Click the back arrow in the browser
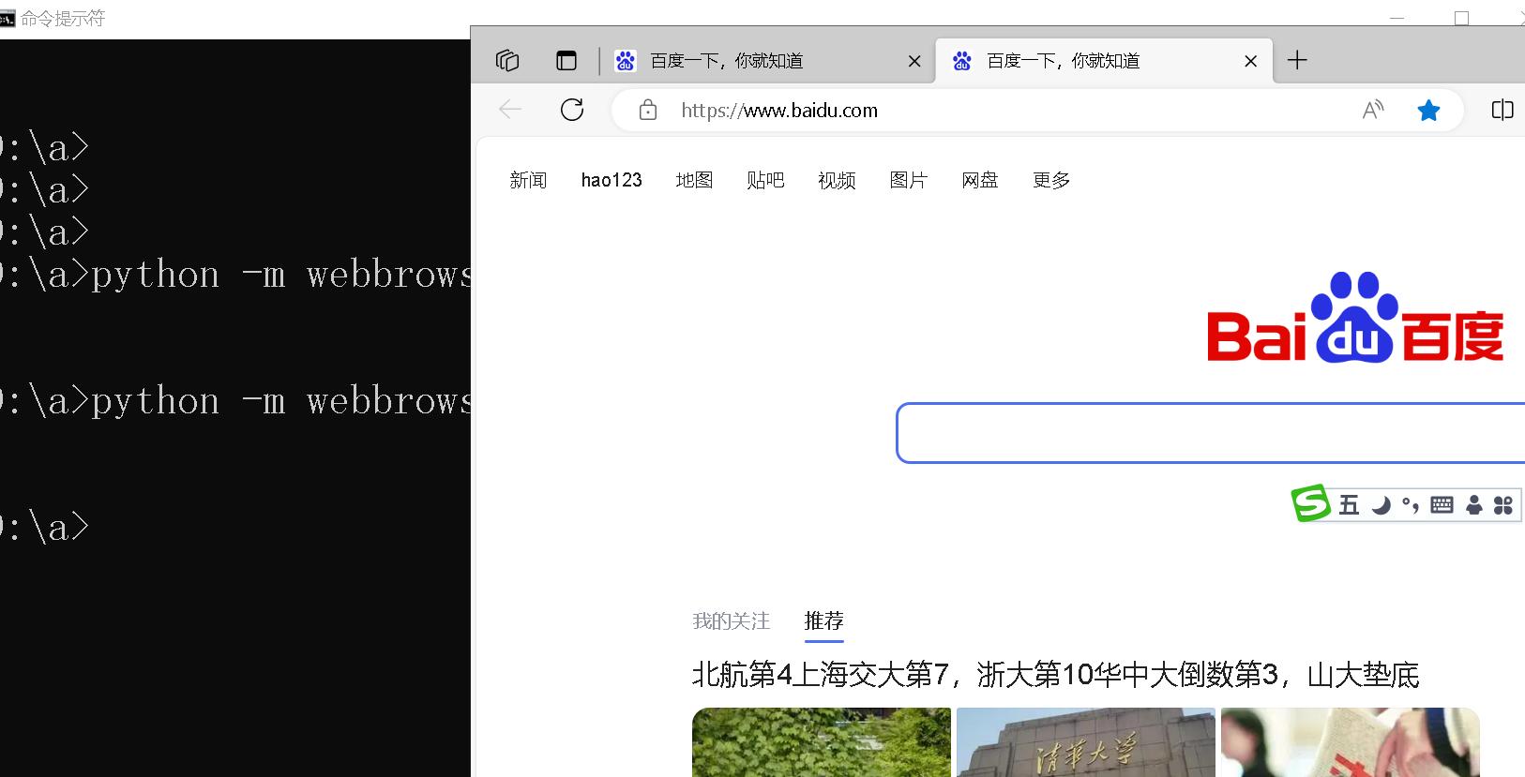 pyautogui.click(x=510, y=110)
